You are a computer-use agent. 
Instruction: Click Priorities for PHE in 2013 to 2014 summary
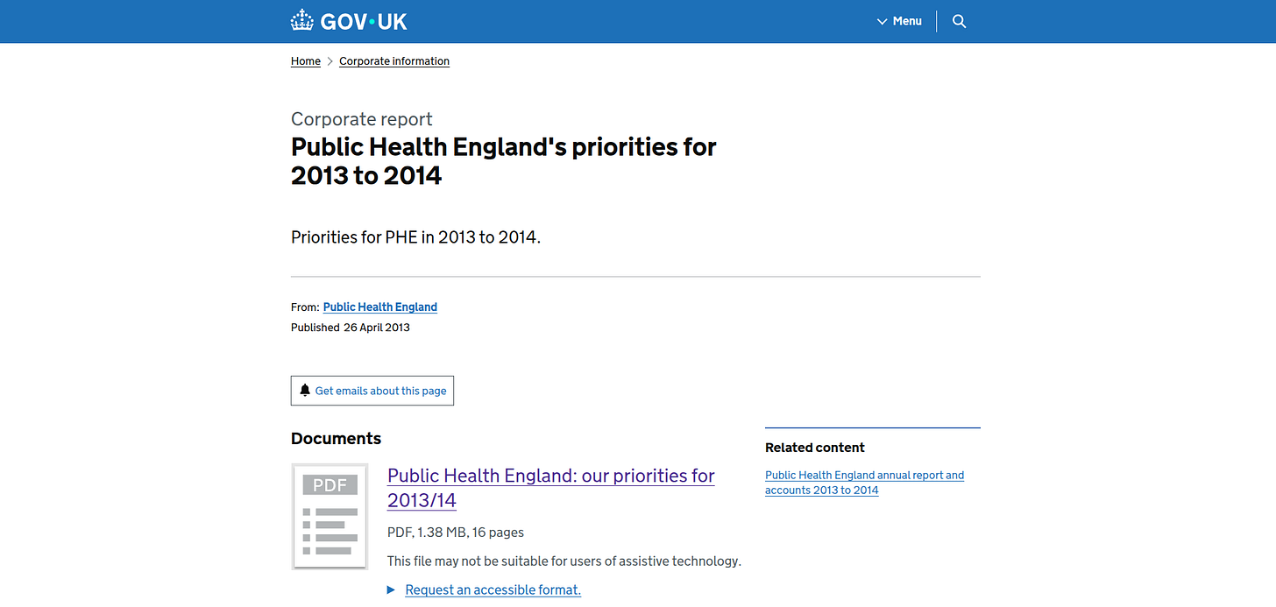click(416, 237)
